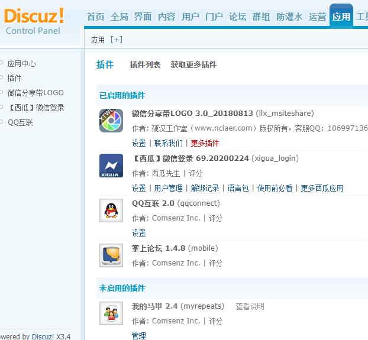
Task: Open the 语言包 link
Action: click(x=238, y=188)
